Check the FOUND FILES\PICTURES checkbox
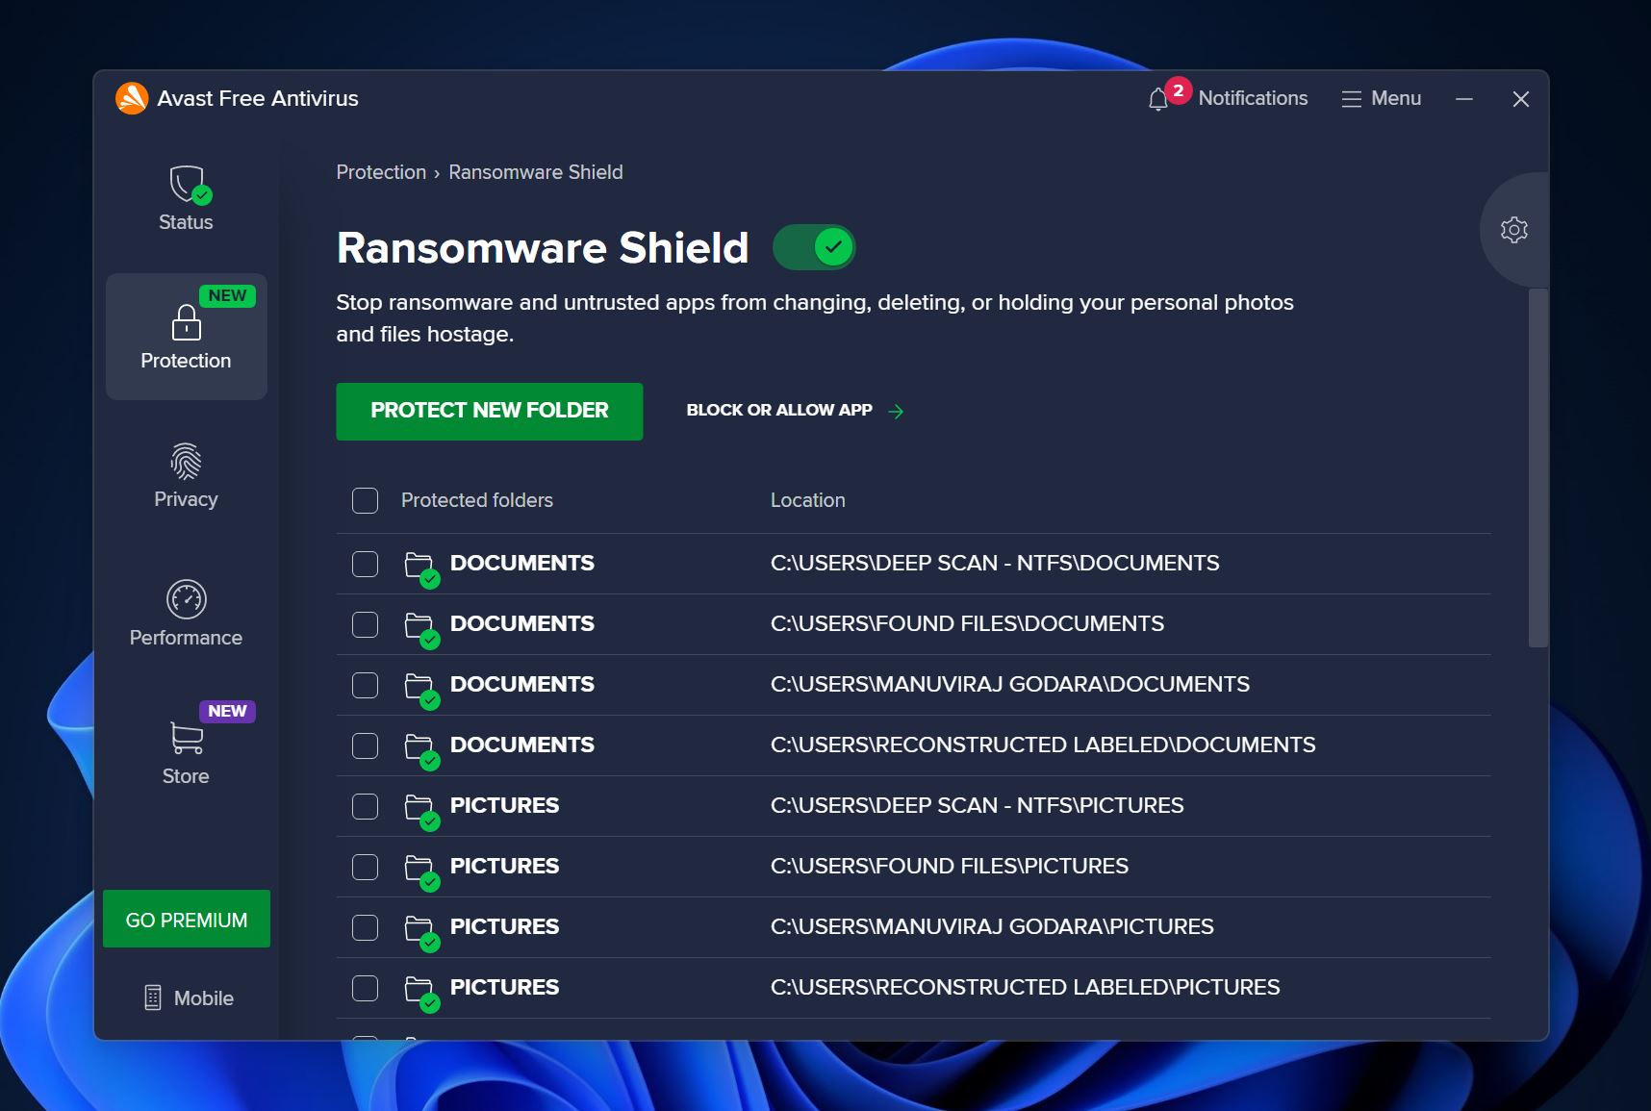This screenshot has width=1651, height=1111. point(365,867)
